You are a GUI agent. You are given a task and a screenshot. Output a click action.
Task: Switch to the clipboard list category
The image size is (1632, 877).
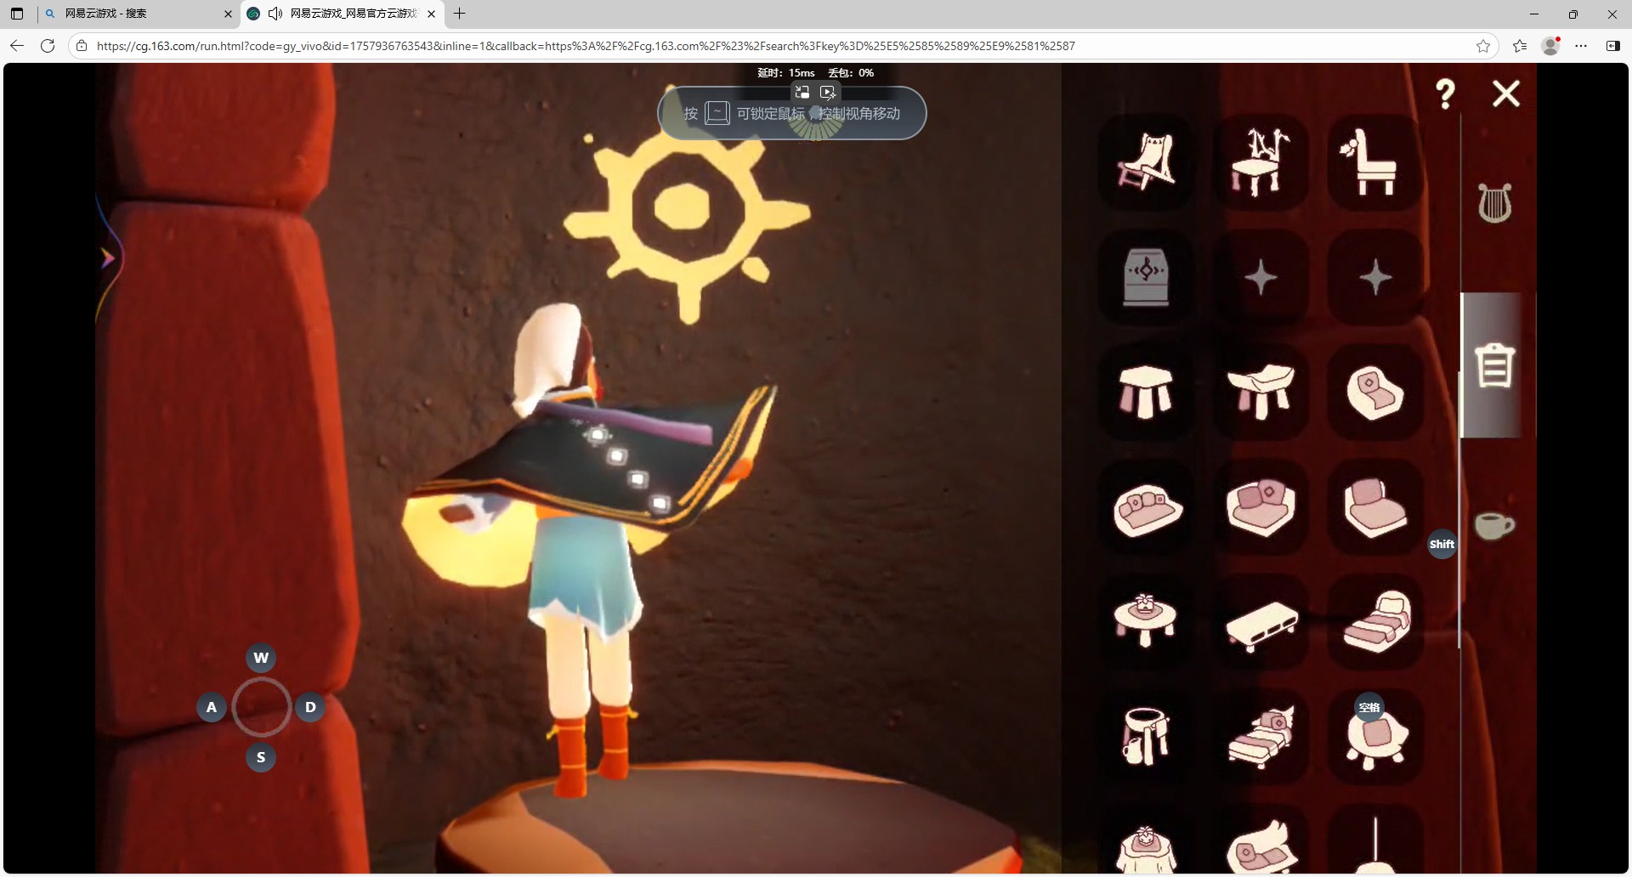pyautogui.click(x=1494, y=365)
